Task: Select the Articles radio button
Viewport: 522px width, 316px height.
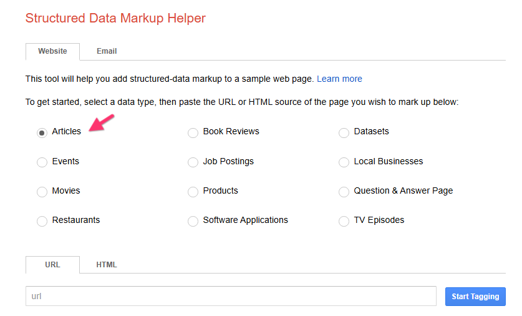Action: click(42, 132)
